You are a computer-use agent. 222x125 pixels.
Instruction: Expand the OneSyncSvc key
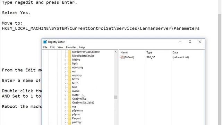click(x=65, y=99)
